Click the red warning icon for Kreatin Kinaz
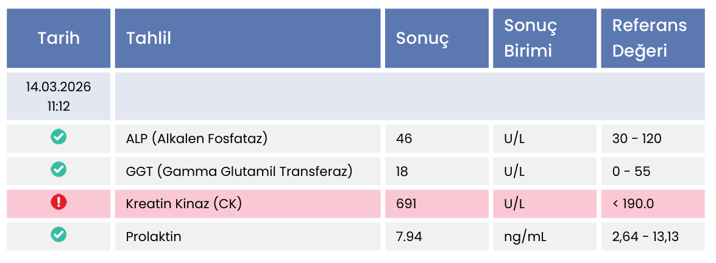716x263 pixels. [58, 202]
